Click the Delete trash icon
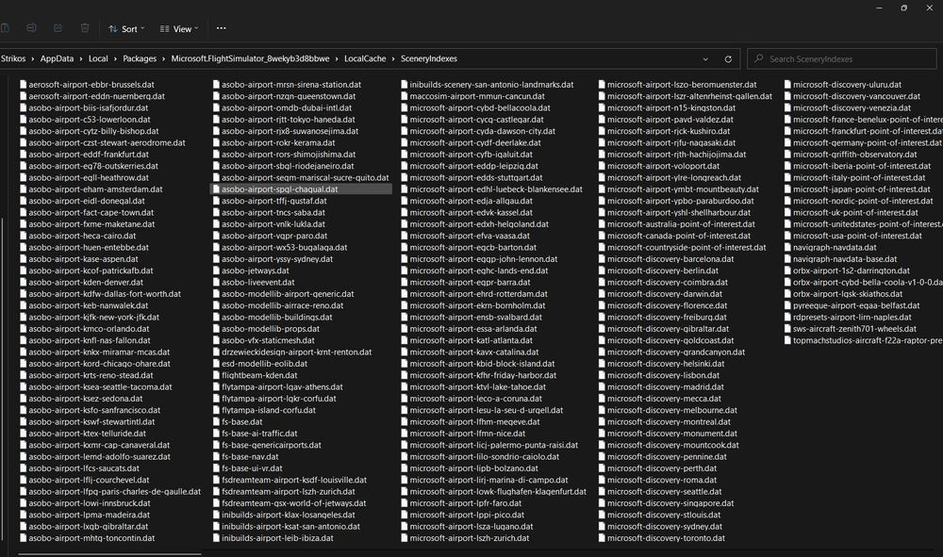943x557 pixels. [85, 29]
